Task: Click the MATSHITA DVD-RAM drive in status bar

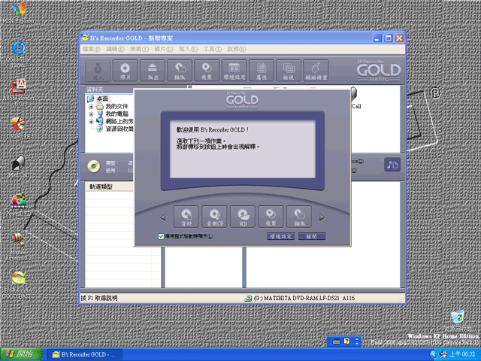Action: 300,298
